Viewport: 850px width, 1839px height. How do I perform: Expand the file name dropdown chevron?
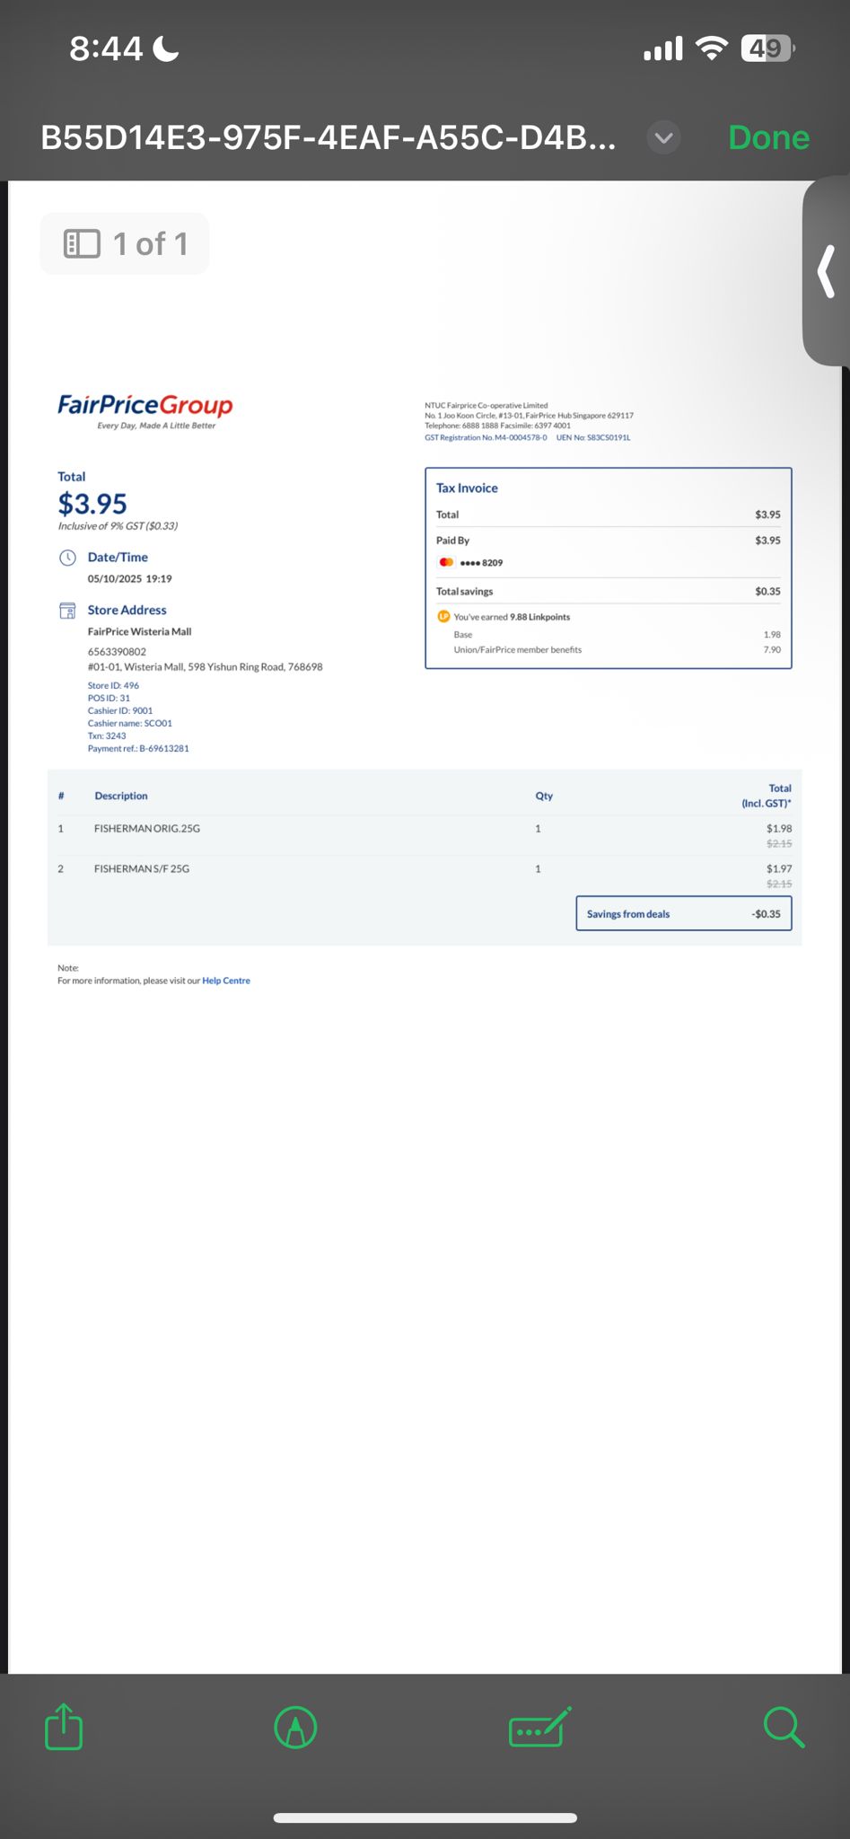[664, 137]
